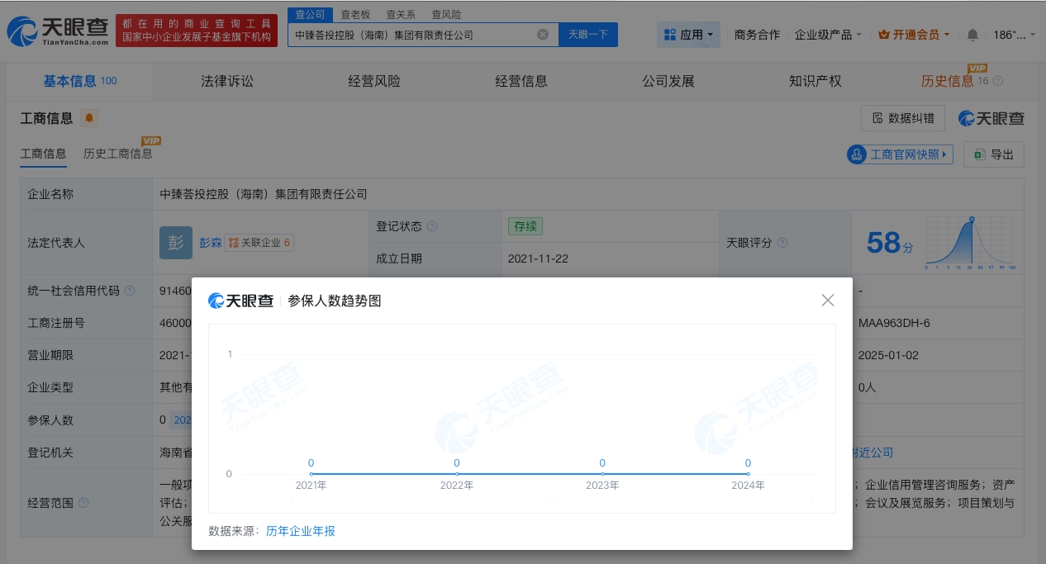Click the company name value in the 企业名称 row
This screenshot has height=564, width=1046.
(x=264, y=194)
